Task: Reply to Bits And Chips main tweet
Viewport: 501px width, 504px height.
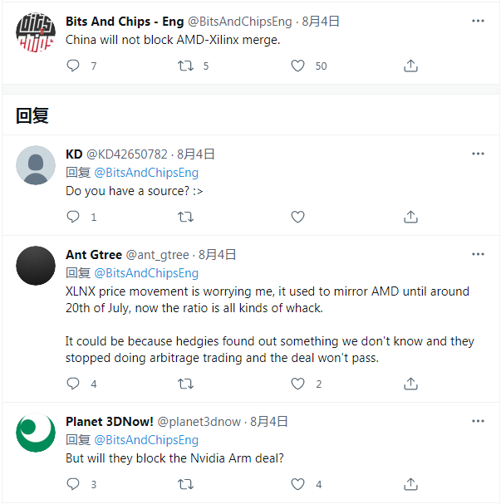Action: pos(73,66)
